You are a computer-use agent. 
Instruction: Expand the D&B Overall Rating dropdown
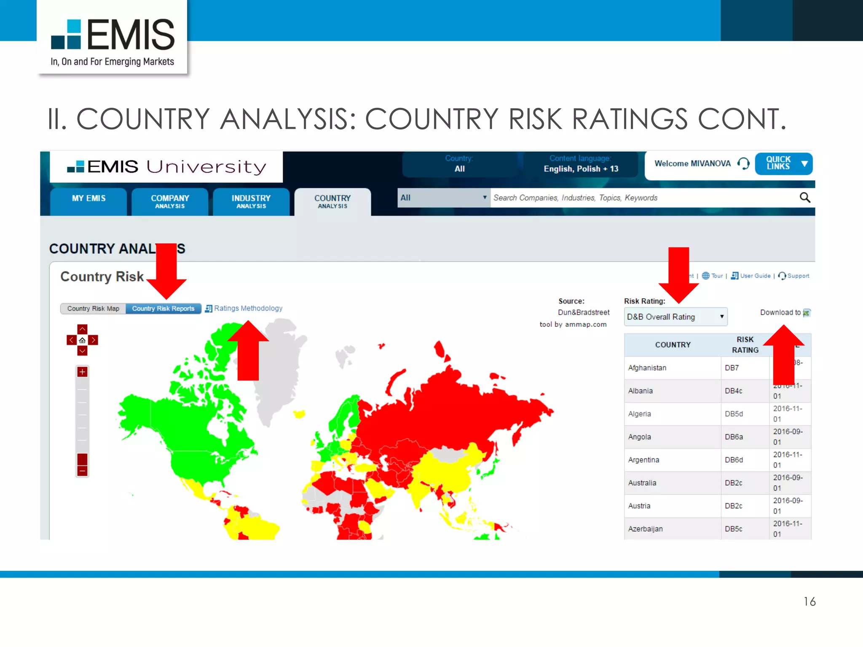(x=675, y=317)
